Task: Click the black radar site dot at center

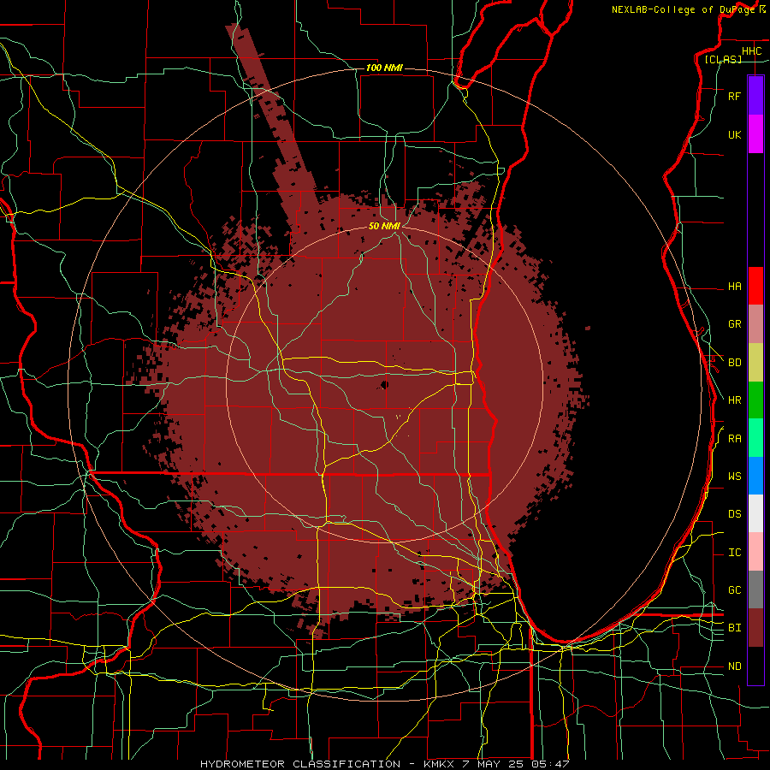Action: point(384,385)
